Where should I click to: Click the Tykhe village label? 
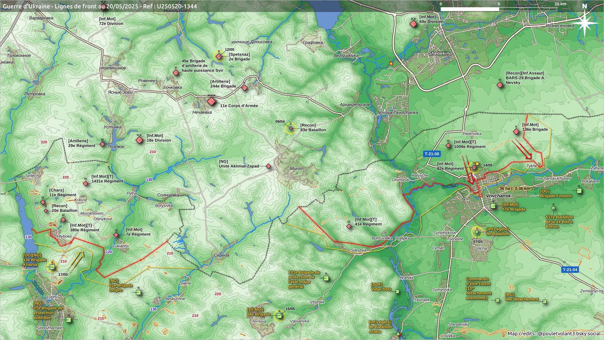[x=532, y=166]
